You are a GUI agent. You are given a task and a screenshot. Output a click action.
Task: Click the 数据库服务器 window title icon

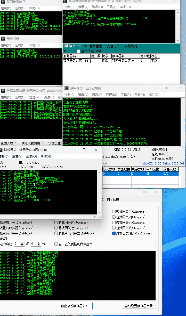click(x=3, y=91)
